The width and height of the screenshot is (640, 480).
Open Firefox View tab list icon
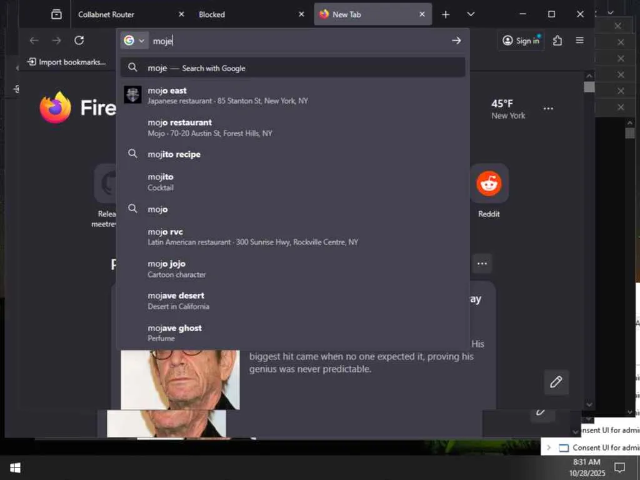[x=56, y=14]
